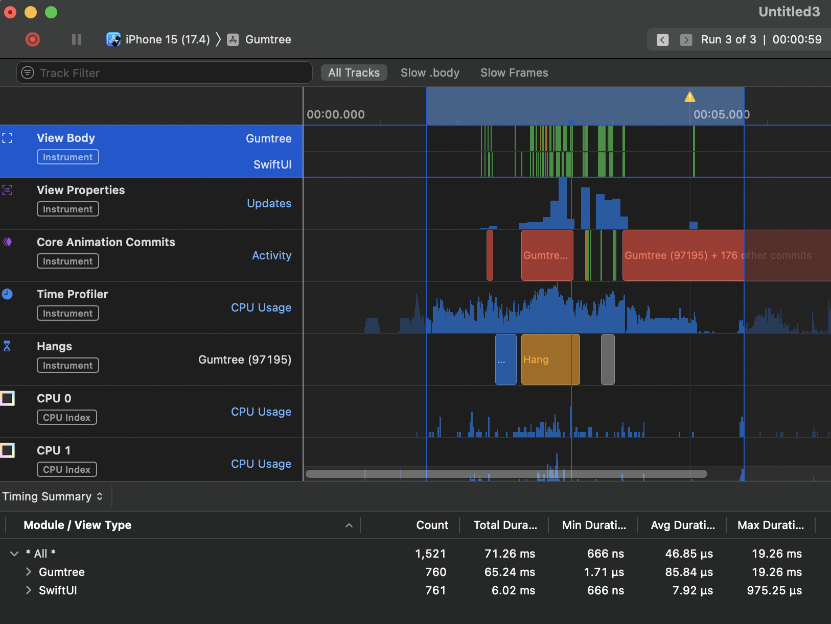Select the Gumtree lane of View Body
The image size is (831, 624).
click(269, 138)
